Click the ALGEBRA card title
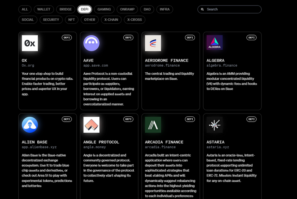Viewport: 297px width, 199px height. click(x=216, y=60)
